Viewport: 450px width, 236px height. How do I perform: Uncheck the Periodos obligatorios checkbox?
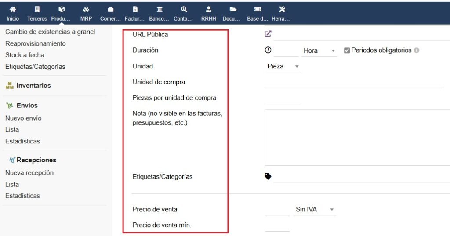(x=347, y=50)
